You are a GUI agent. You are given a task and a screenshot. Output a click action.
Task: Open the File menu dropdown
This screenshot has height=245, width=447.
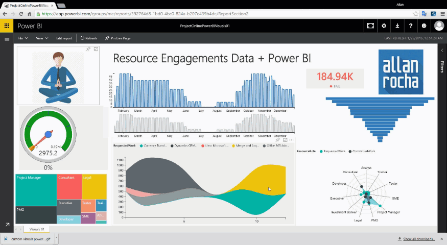22,38
